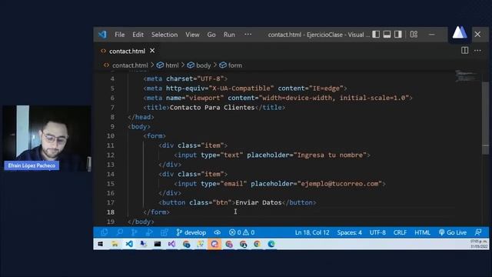Open the Run menu
This screenshot has width=492, height=277.
coord(229,35)
